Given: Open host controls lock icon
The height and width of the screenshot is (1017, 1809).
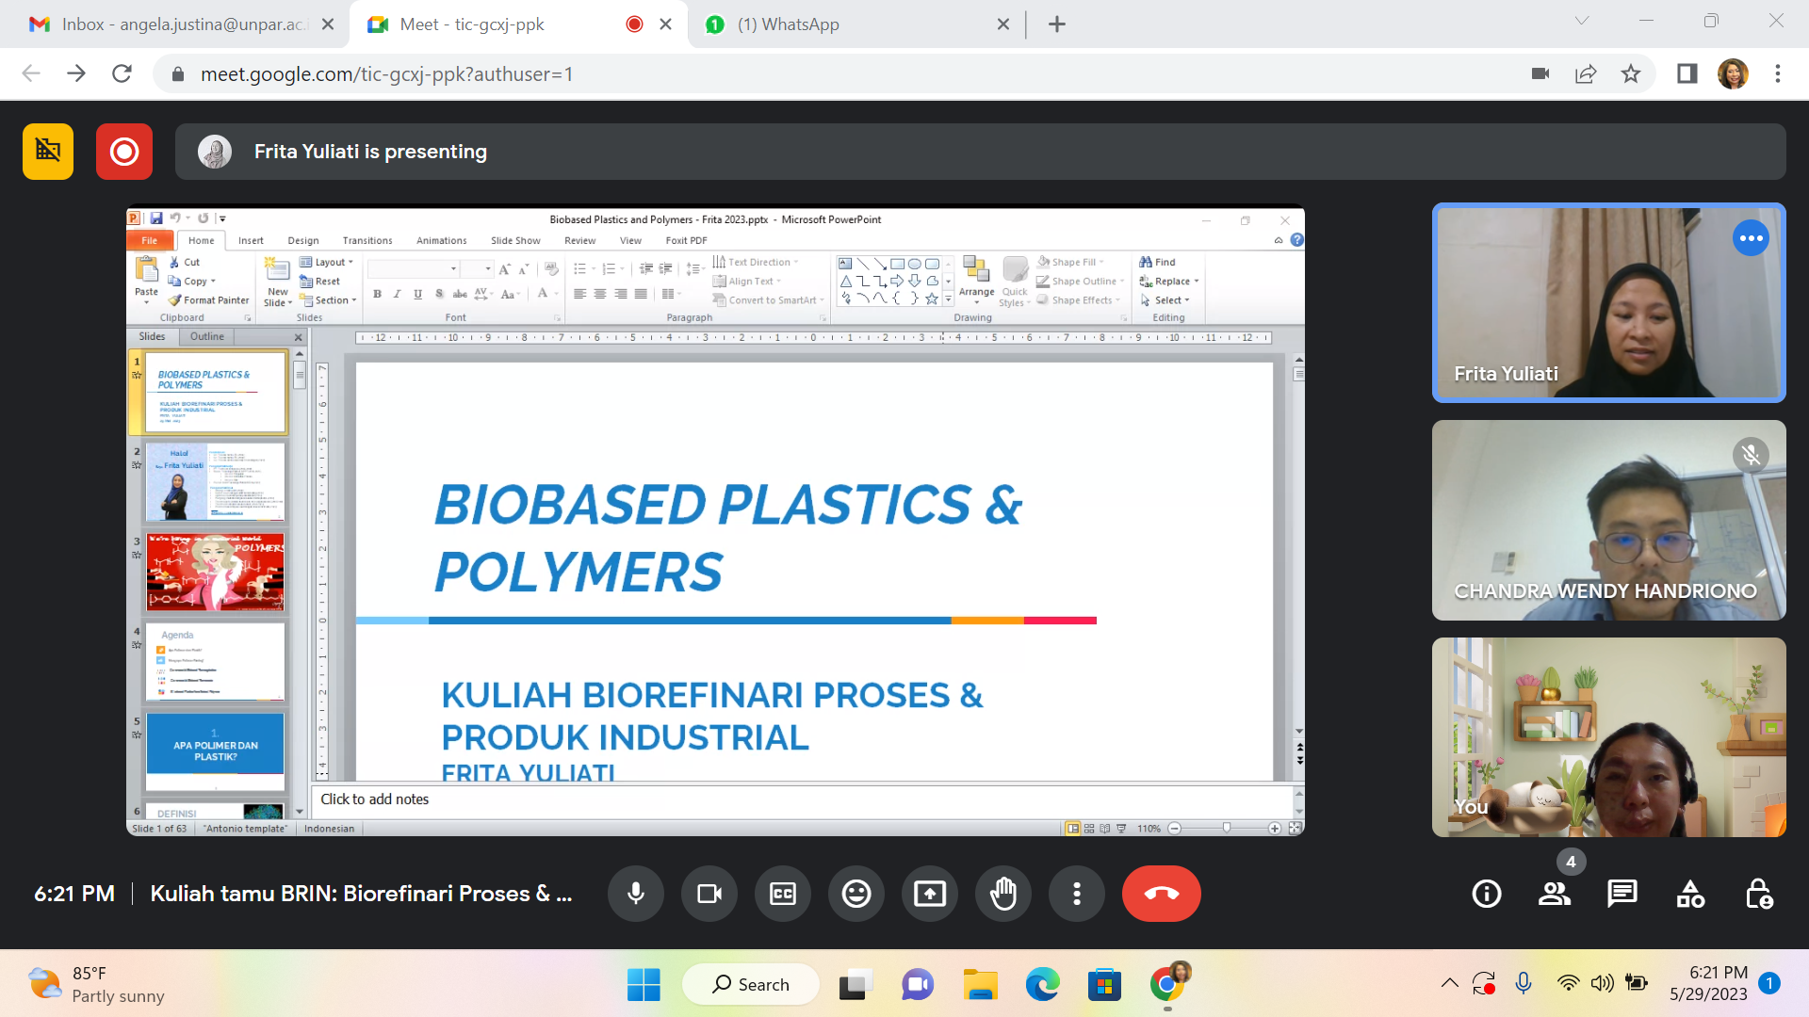Looking at the screenshot, I should point(1758,894).
